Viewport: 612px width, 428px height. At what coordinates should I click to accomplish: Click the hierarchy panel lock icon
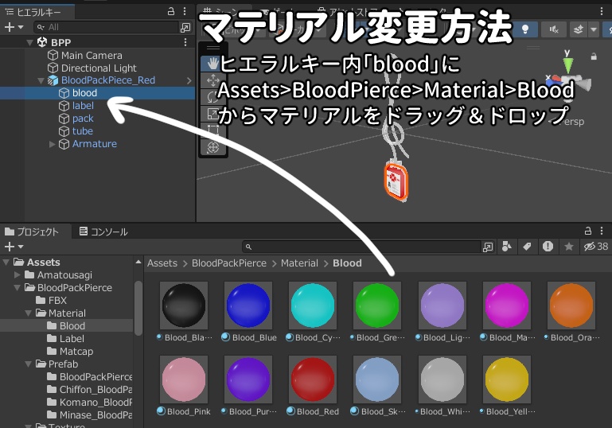171,11
